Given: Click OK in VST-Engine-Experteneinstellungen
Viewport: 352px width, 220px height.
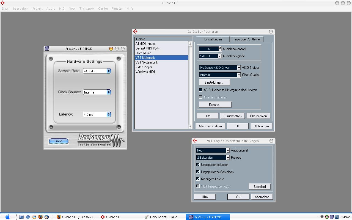Looking at the screenshot, I should point(238,197).
